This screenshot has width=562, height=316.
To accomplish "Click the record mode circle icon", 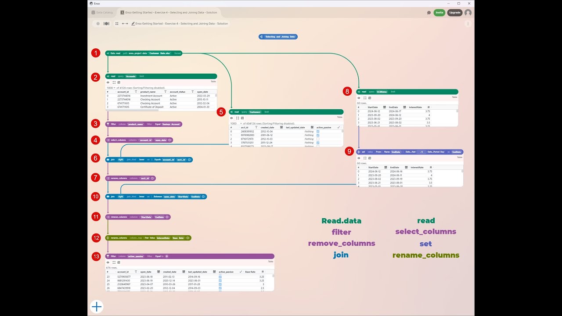I will pos(98,24).
